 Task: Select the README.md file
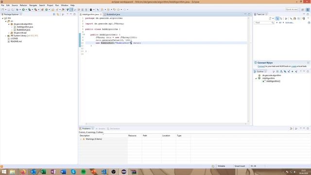point(15,41)
